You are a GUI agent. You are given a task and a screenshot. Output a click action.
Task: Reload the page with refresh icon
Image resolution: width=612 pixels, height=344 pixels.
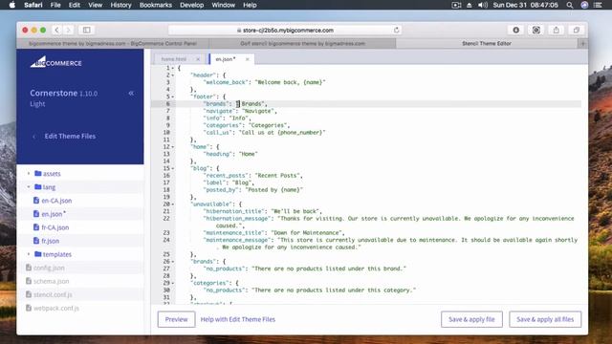tap(396, 30)
